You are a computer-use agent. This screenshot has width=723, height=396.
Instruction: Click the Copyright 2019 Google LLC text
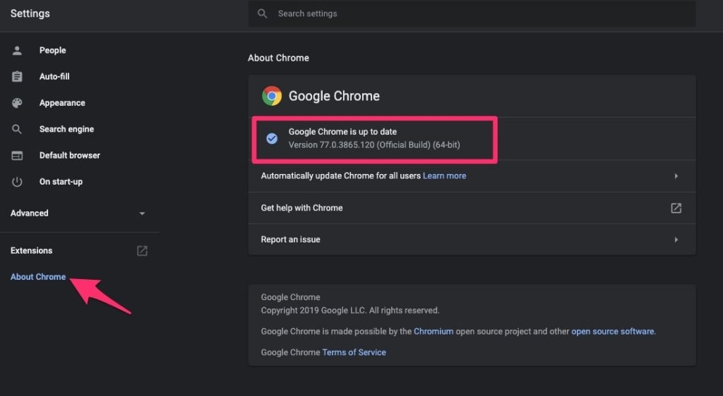(350, 311)
